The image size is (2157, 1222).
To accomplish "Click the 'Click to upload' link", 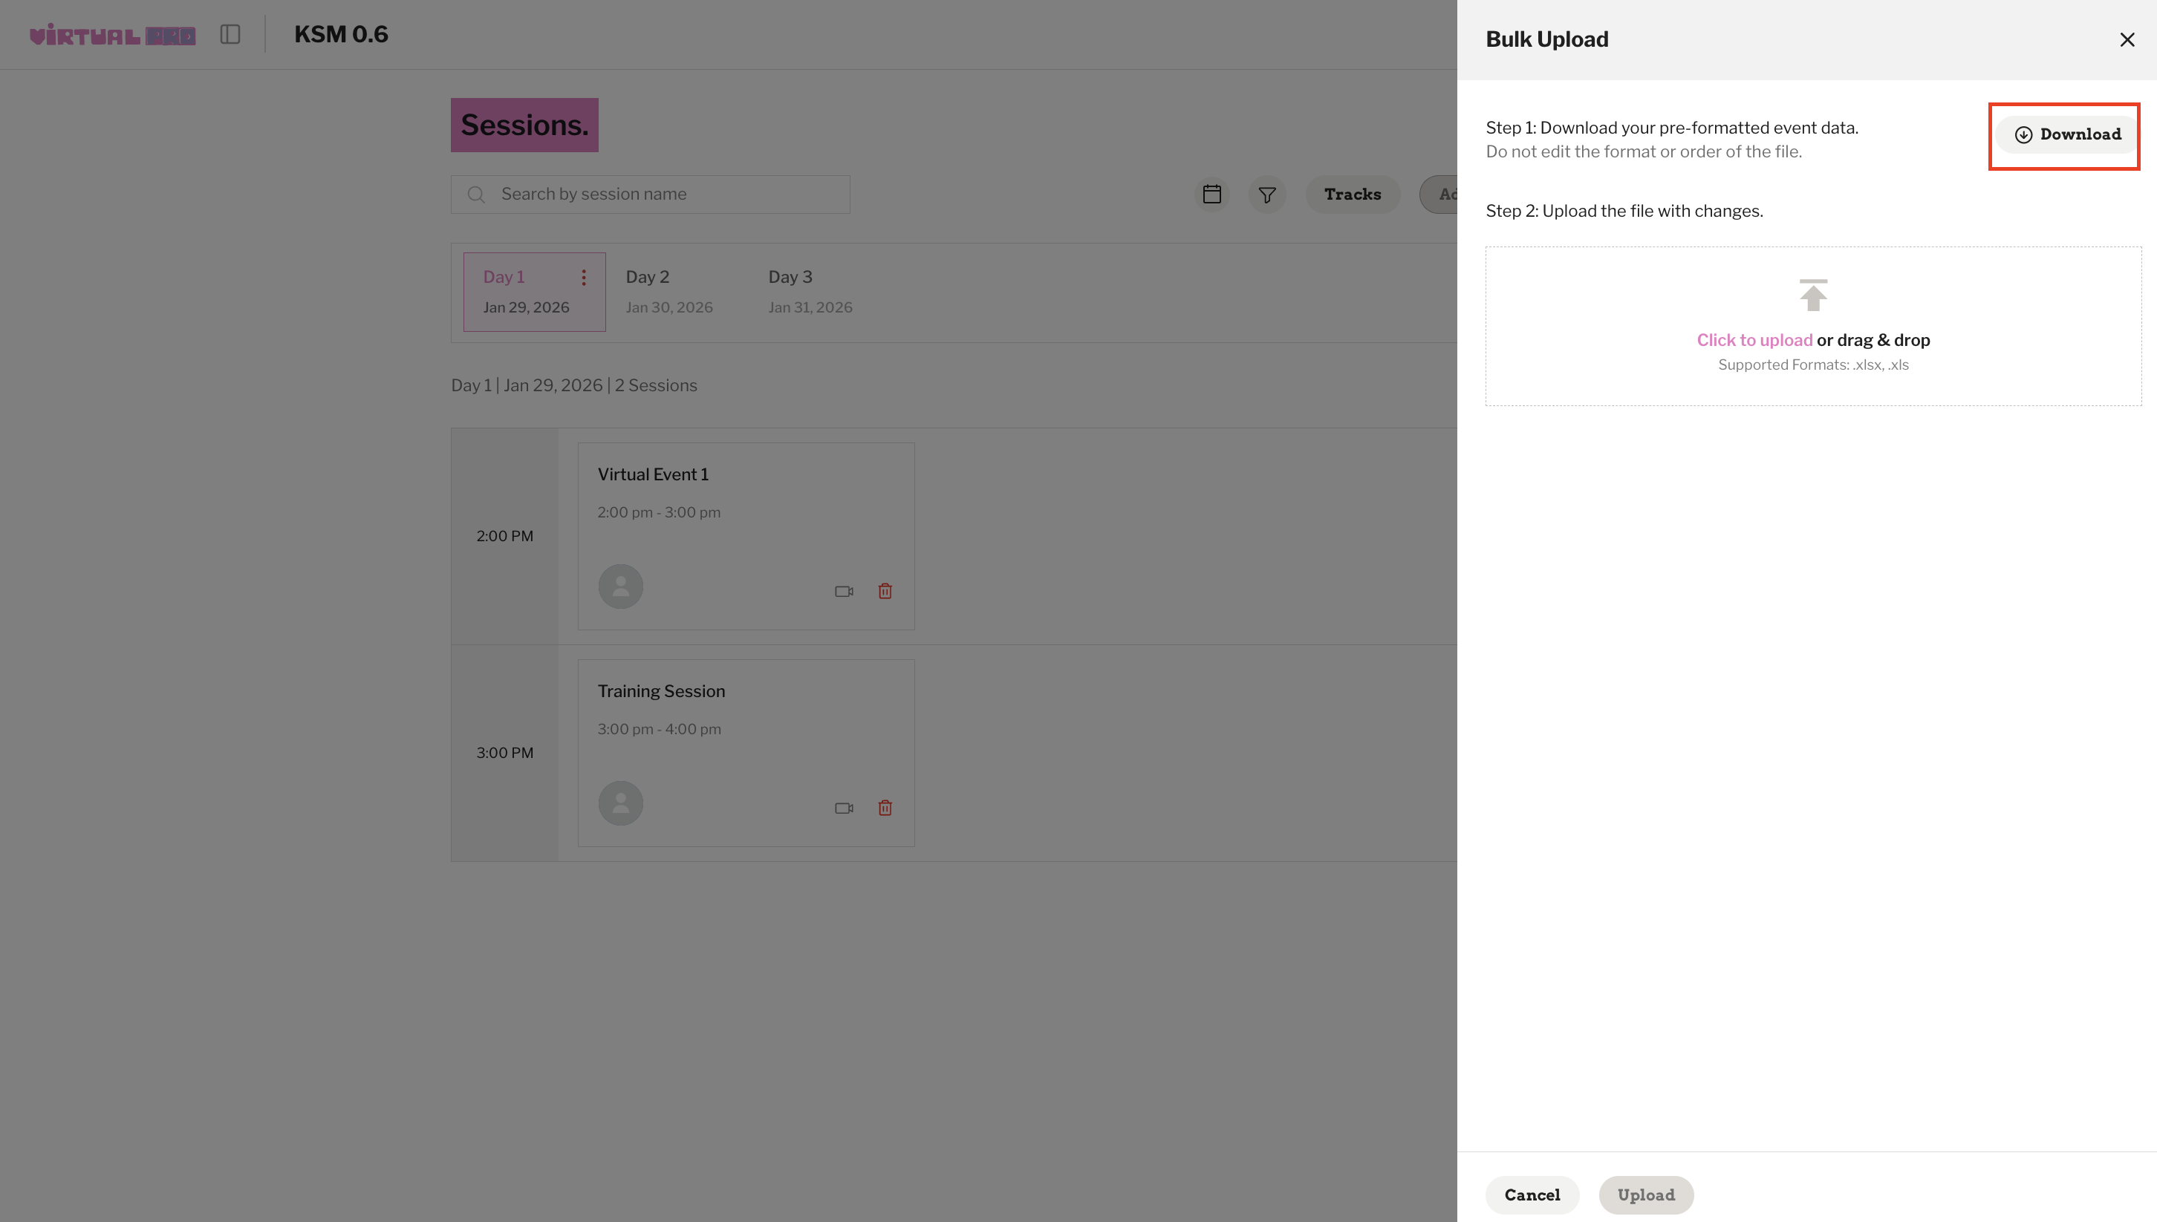I will click(1754, 340).
